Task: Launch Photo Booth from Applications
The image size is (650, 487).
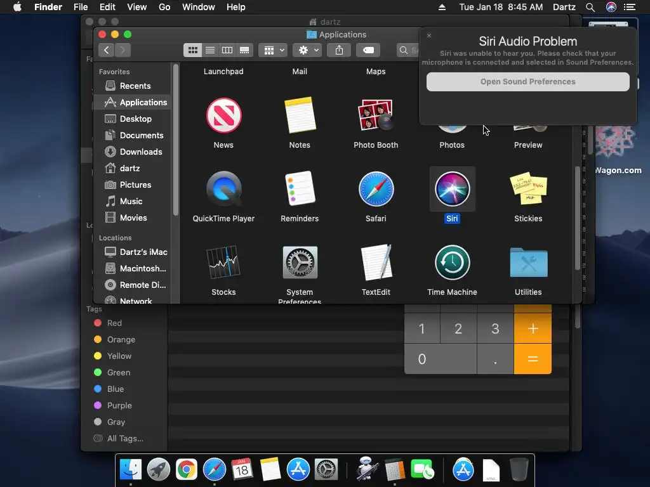Action: [x=376, y=115]
